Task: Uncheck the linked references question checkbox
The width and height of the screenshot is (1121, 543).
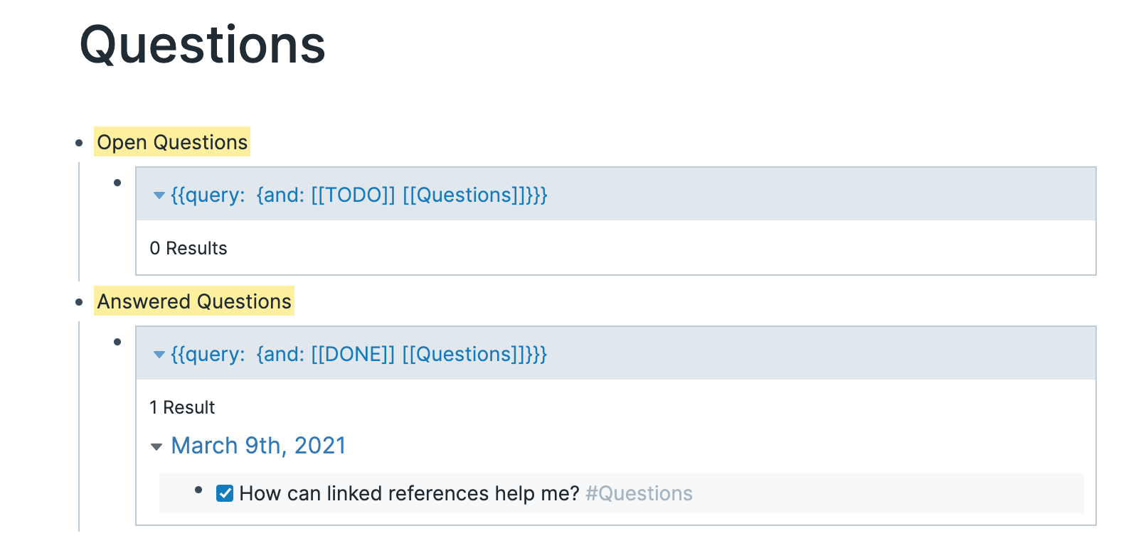Action: pos(224,493)
